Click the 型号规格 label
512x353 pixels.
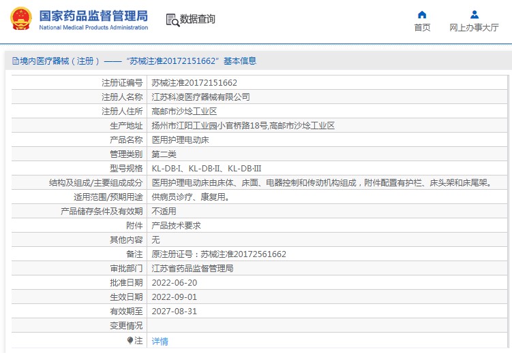click(x=126, y=169)
